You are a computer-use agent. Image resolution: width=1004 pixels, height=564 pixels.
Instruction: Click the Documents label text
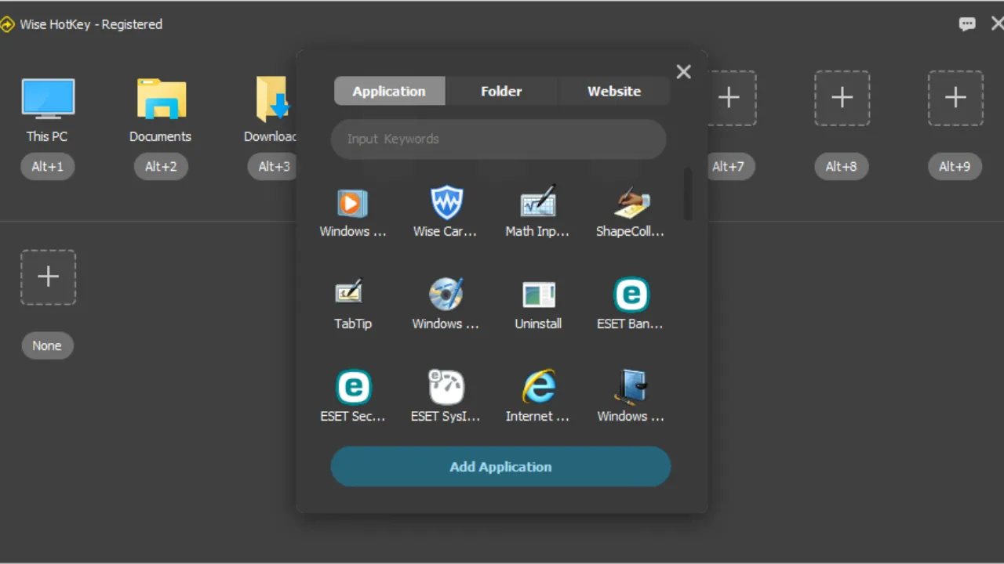pos(161,136)
